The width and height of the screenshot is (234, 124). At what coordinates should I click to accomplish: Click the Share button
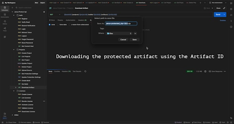click(x=218, y=8)
